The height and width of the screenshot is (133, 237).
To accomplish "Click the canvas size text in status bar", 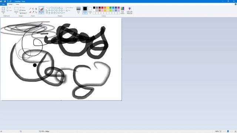I will point(45,132).
